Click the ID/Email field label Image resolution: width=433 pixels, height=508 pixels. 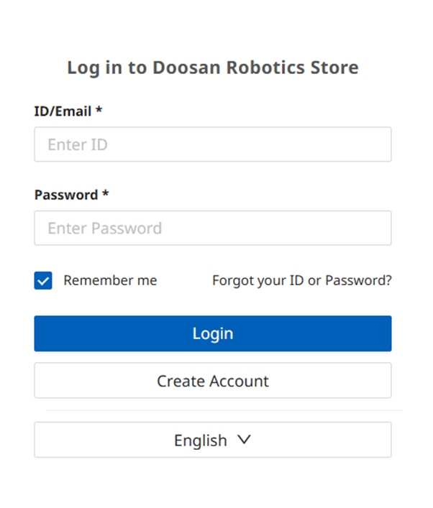(63, 111)
